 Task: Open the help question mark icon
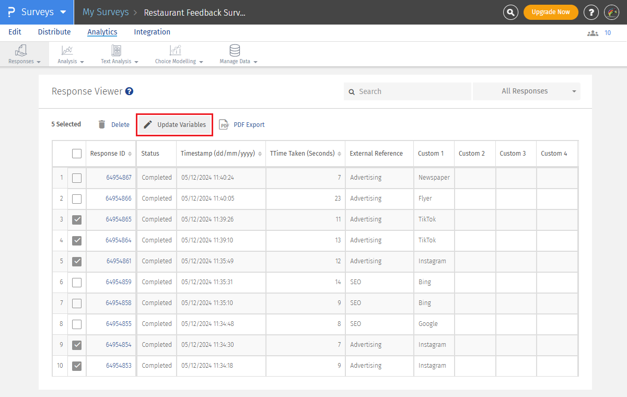tap(591, 12)
